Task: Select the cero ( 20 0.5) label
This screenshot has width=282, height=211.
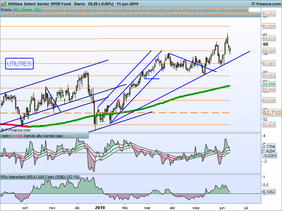Action: pyautogui.click(x=76, y=136)
